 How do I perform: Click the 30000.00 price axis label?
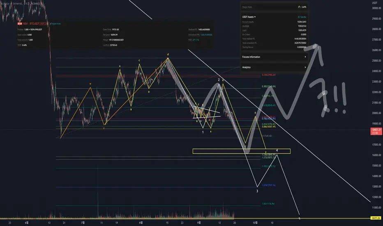(x=376, y=8)
